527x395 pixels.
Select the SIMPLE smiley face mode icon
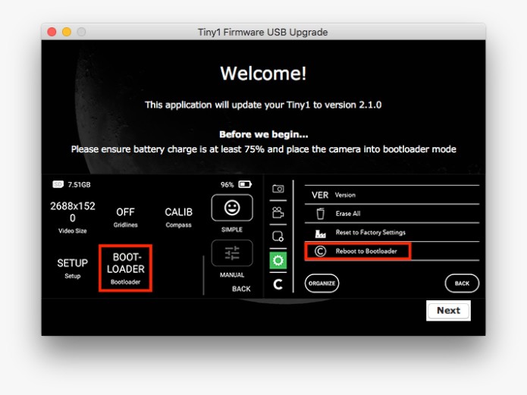(232, 208)
